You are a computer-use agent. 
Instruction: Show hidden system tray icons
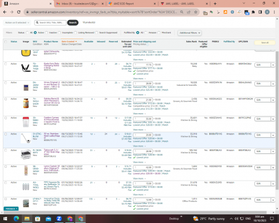point(231,219)
